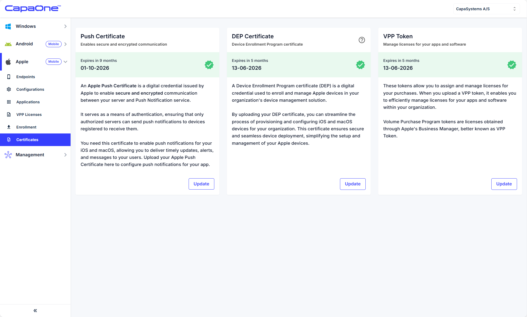This screenshot has height=317, width=527.
Task: Click the Management nodes icon
Action: coord(8,155)
